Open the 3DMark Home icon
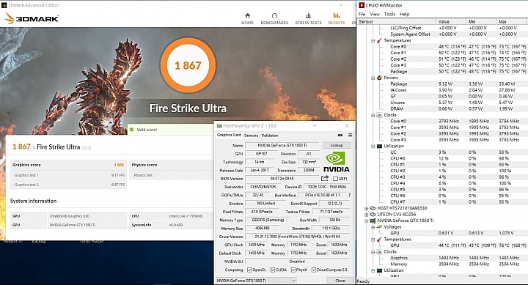This screenshot has height=285, width=528. coord(248,15)
